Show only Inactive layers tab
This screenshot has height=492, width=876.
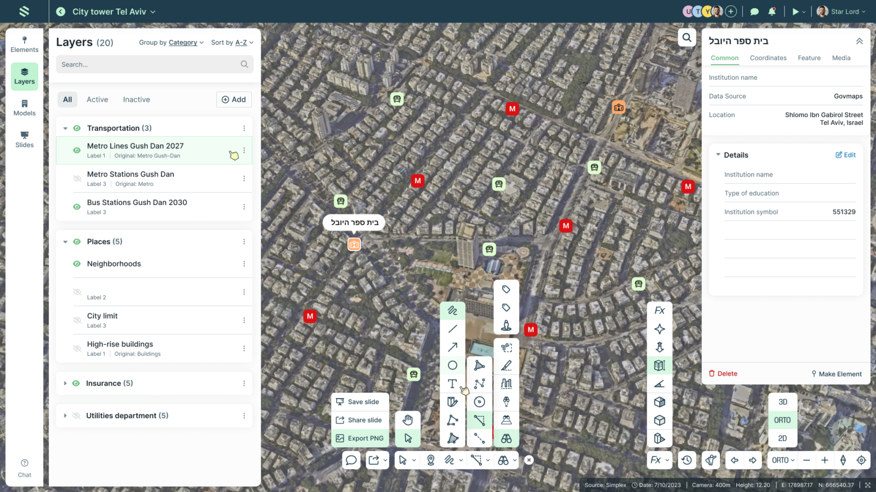click(x=136, y=99)
